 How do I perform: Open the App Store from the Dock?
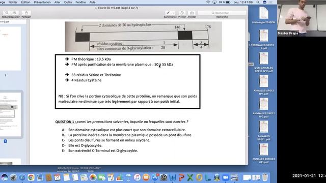pos(155,177)
